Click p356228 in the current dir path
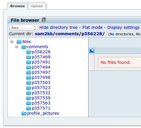 [92, 34]
